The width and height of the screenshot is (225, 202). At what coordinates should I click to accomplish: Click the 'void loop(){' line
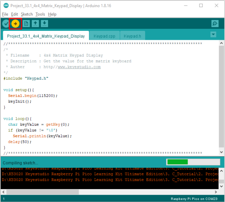pyautogui.click(x=18, y=119)
